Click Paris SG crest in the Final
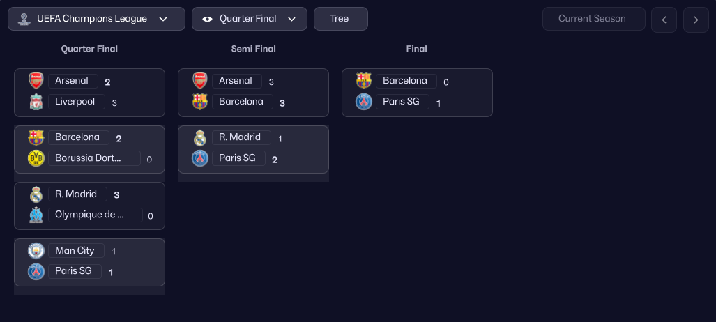 [364, 102]
